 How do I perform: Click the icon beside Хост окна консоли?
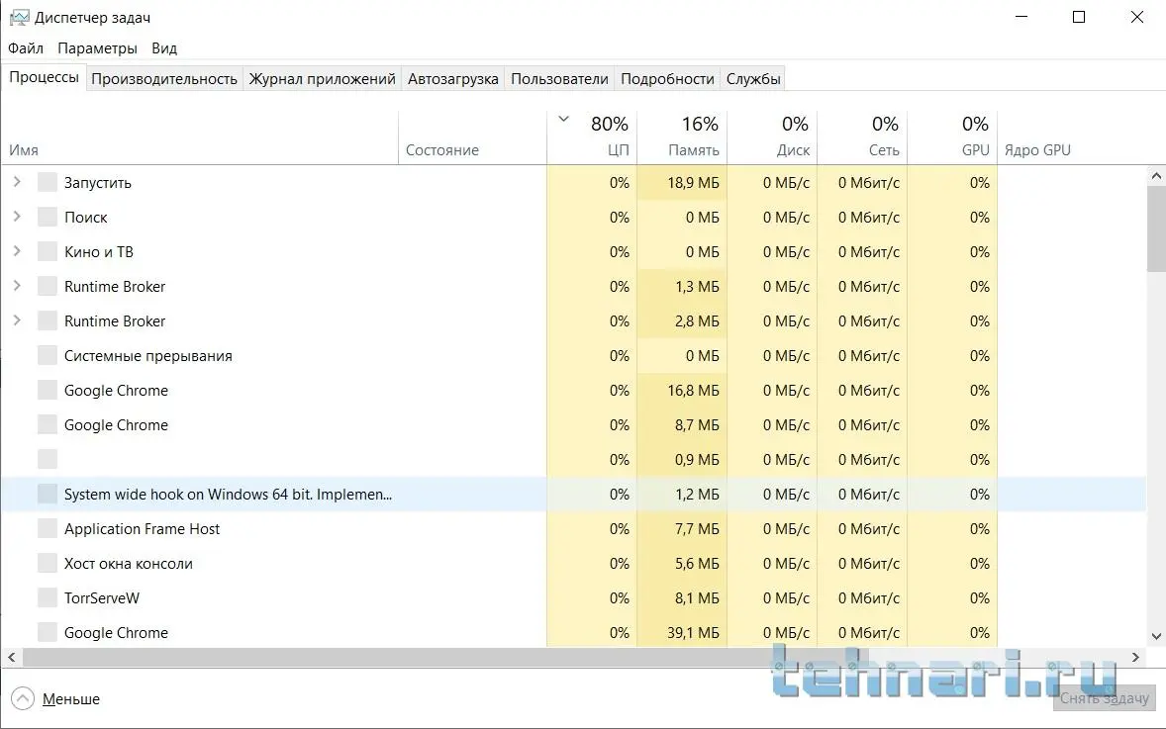point(48,563)
